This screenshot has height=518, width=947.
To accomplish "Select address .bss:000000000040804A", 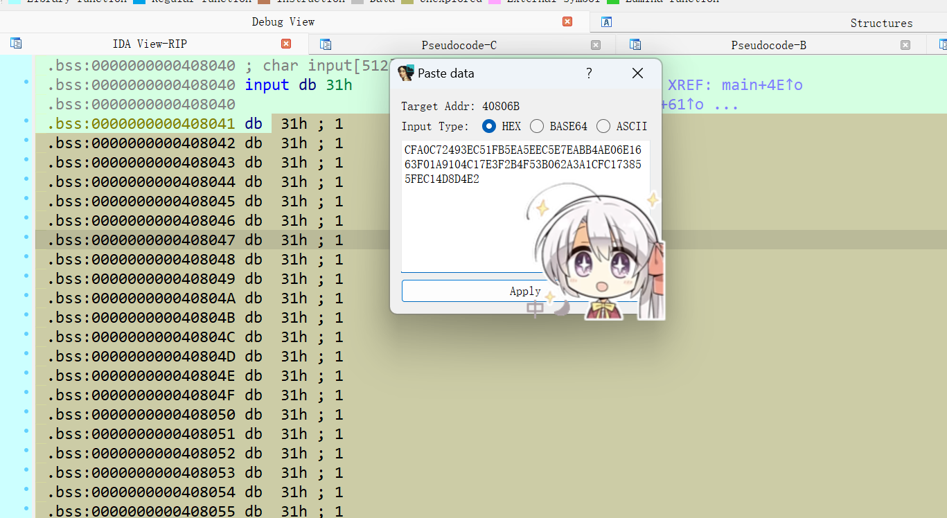I will tap(141, 298).
